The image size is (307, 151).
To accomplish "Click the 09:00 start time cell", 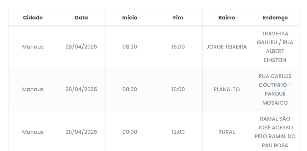I will [x=129, y=132].
